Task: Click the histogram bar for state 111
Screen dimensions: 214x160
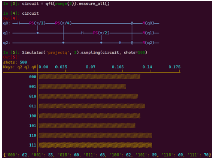Action: pos(95,145)
